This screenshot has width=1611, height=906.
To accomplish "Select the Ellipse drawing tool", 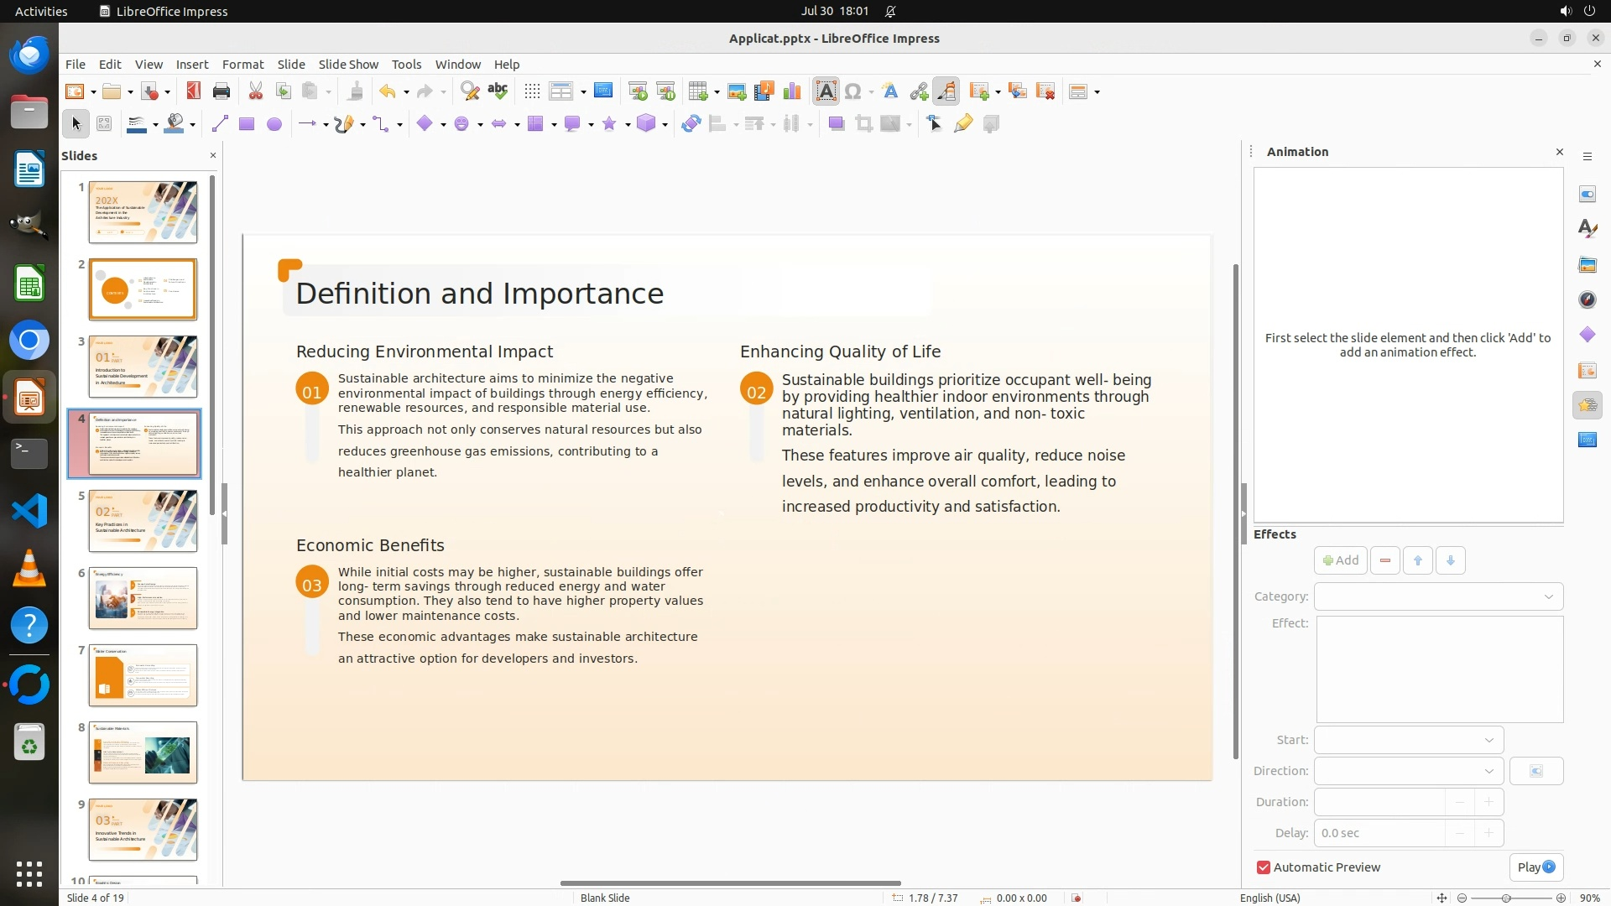I will (x=274, y=124).
